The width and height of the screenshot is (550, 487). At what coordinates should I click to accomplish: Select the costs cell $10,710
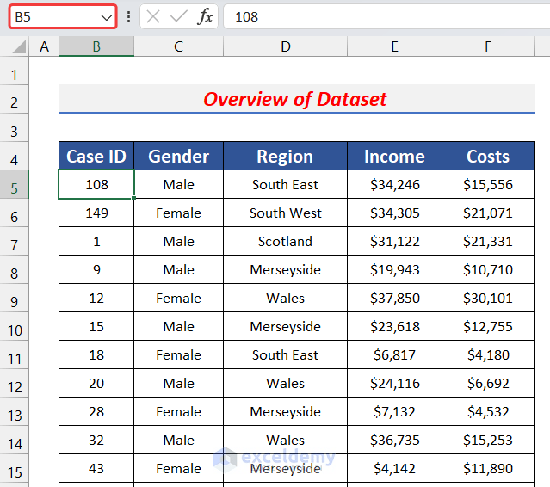pos(488,269)
